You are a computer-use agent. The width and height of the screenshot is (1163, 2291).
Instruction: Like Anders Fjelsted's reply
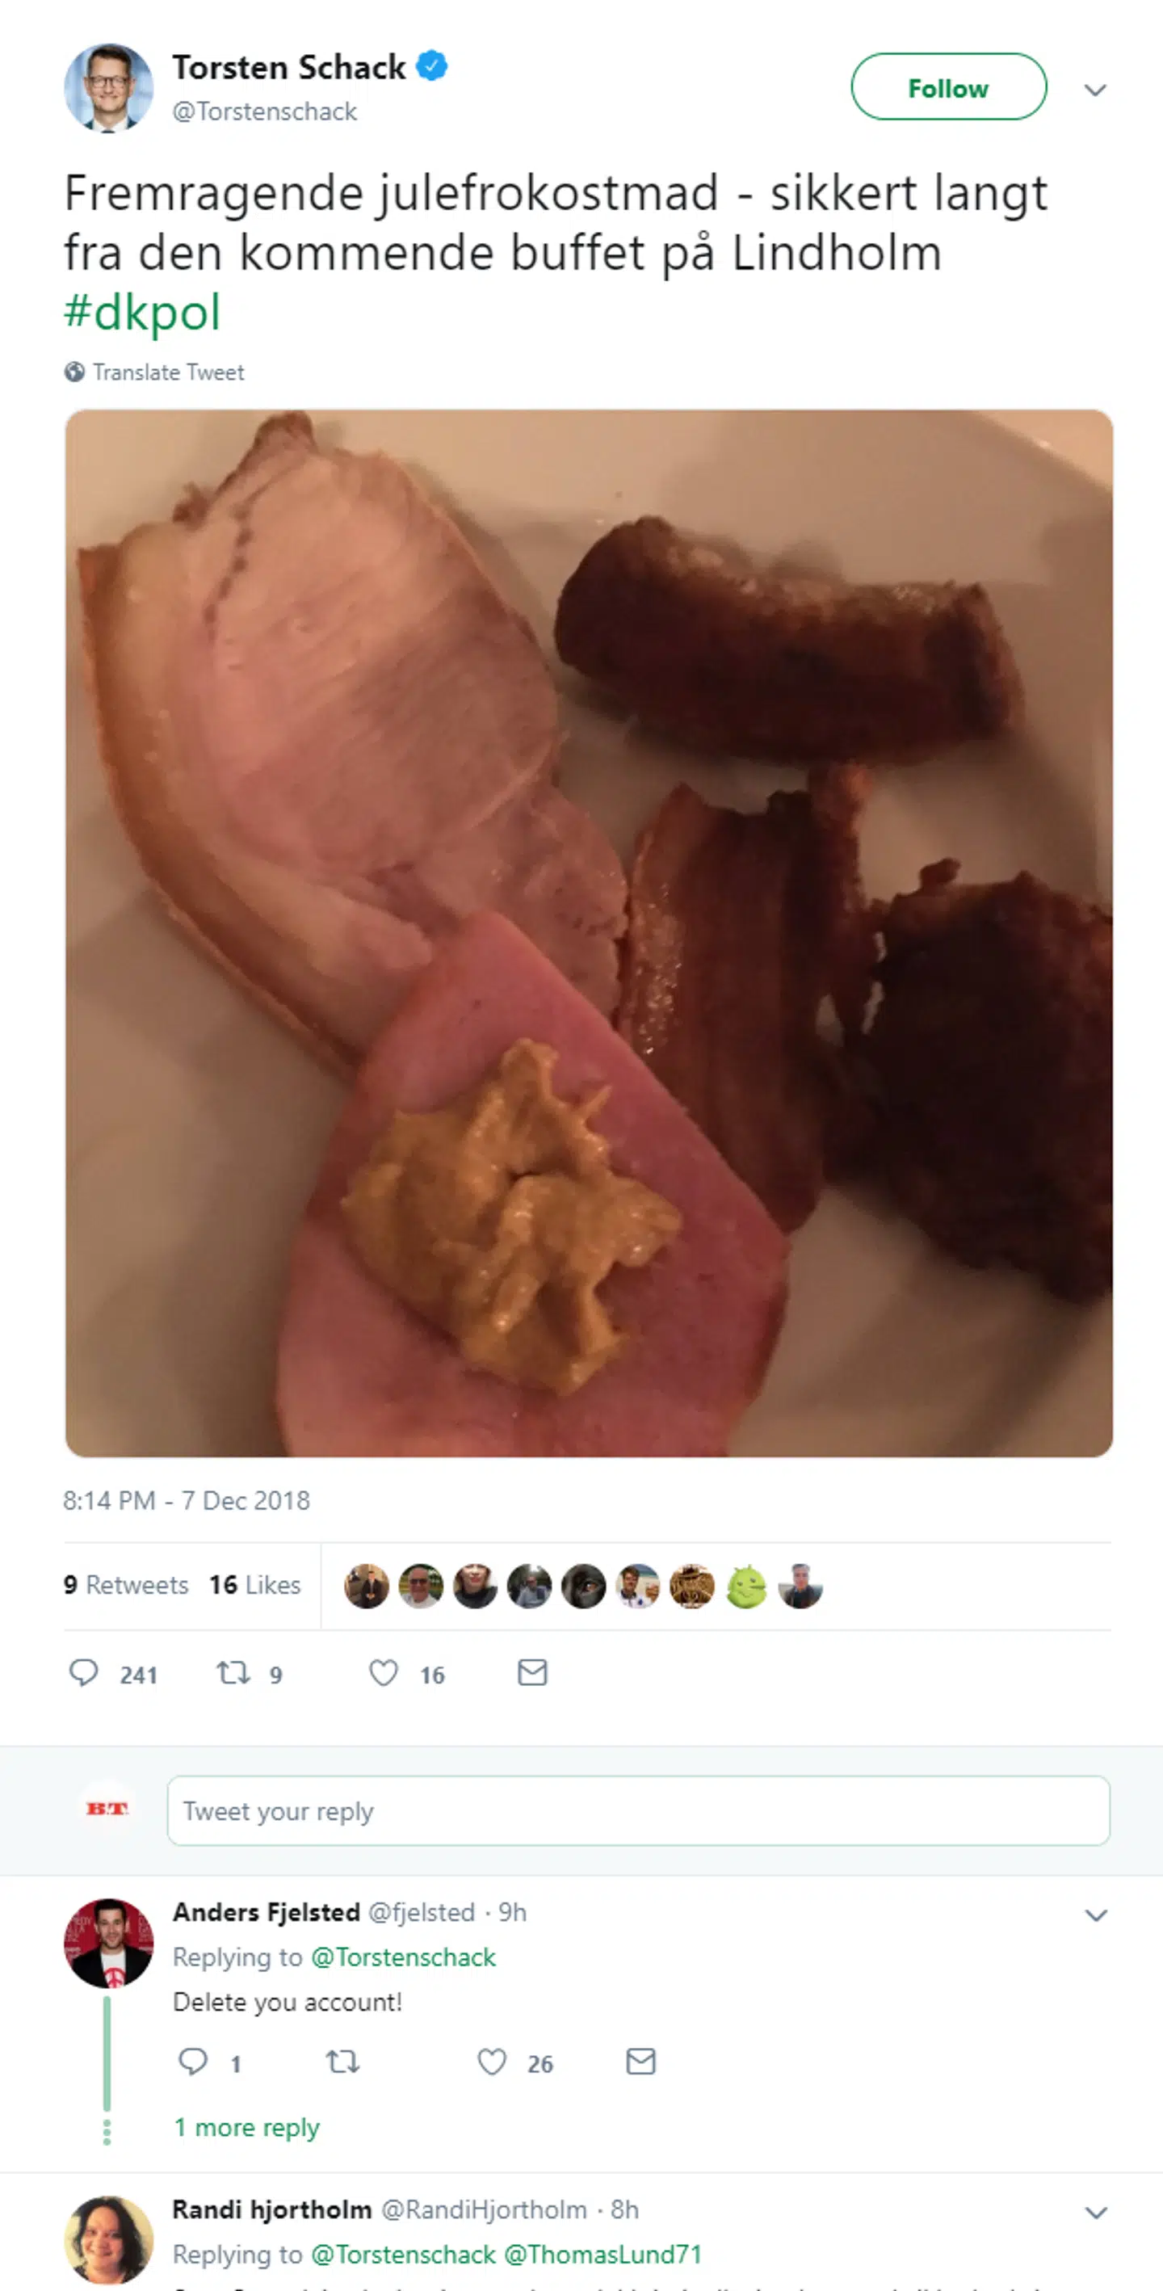point(492,2061)
